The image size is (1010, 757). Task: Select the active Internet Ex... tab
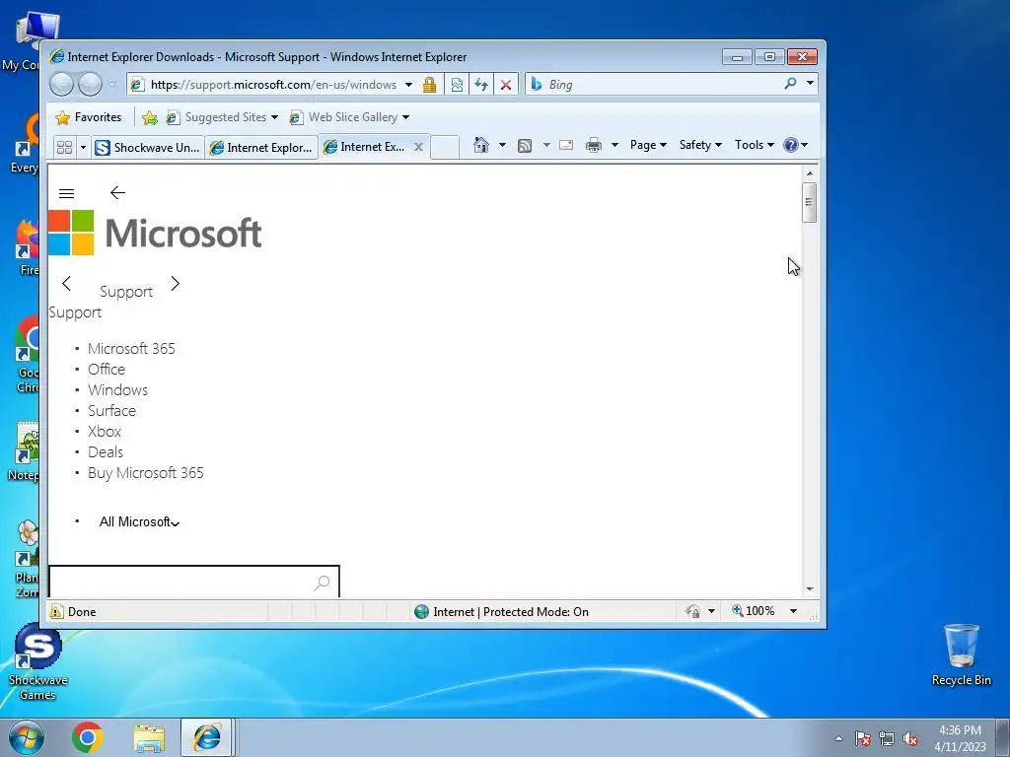pos(365,147)
